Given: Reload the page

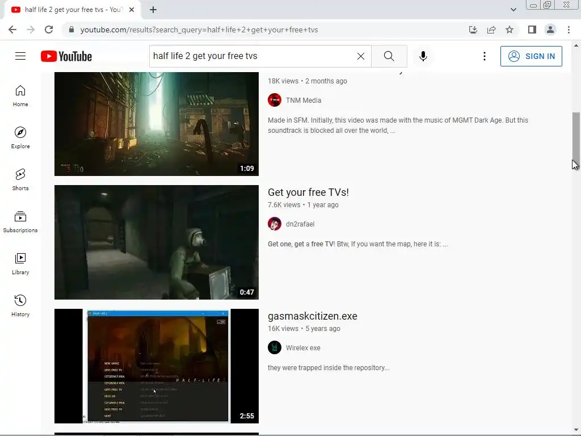Looking at the screenshot, I should pyautogui.click(x=49, y=30).
